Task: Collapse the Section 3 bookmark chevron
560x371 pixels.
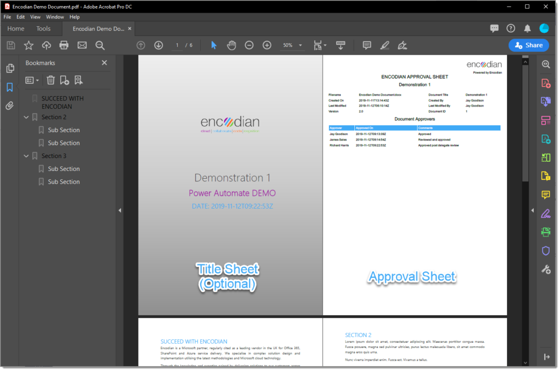Action: (x=26, y=156)
